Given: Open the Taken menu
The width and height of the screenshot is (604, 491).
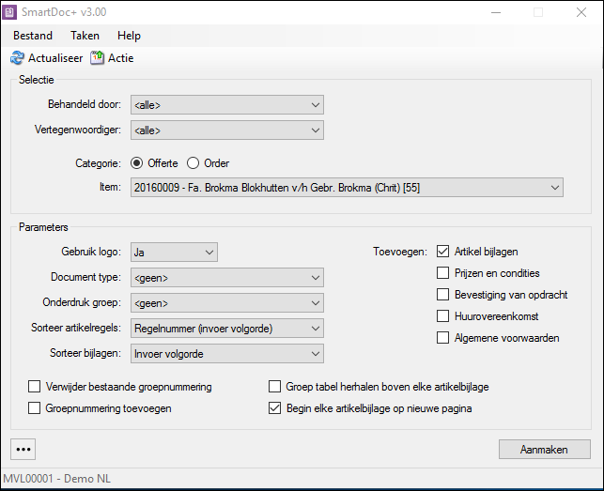Looking at the screenshot, I should point(85,36).
